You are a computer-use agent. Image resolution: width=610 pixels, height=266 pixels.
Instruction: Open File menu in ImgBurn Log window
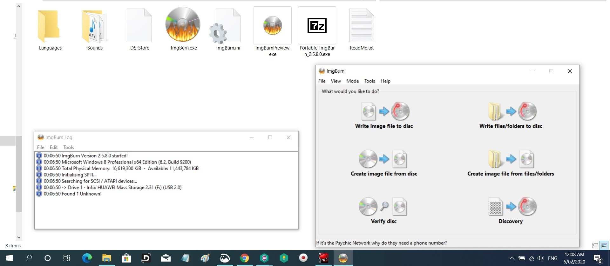click(41, 147)
